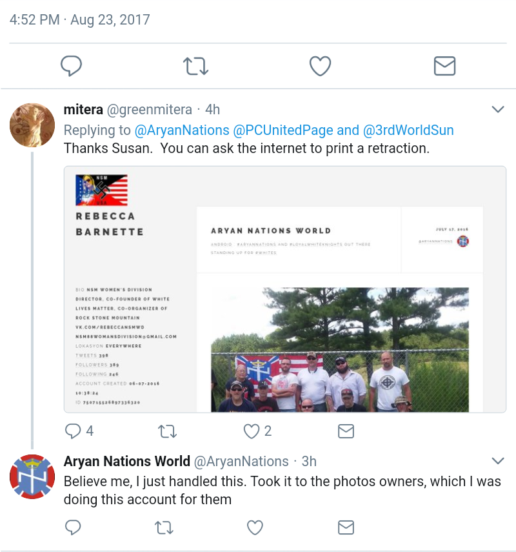Reply to mitera's tweet
The height and width of the screenshot is (552, 516).
click(74, 431)
